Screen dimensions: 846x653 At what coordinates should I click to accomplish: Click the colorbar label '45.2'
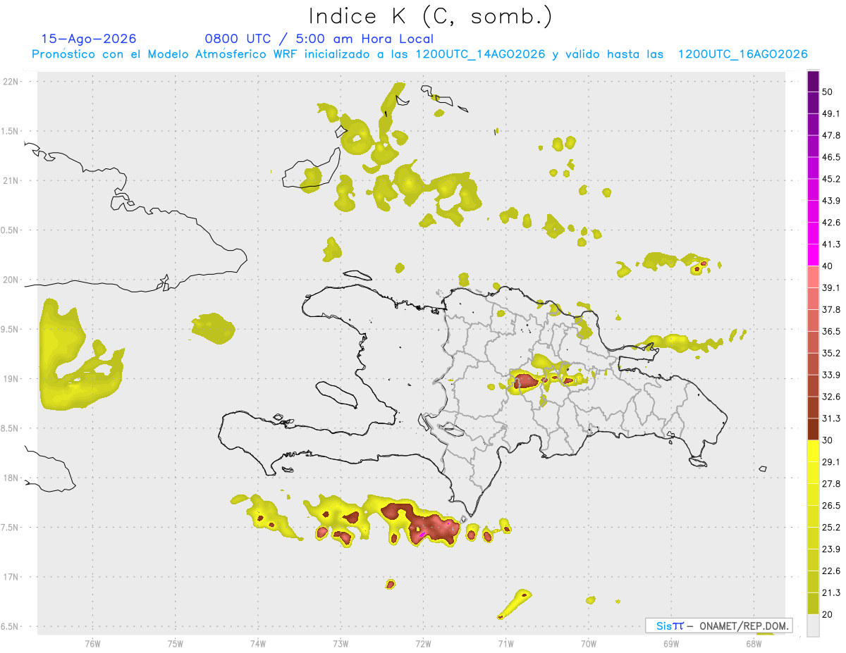click(832, 179)
